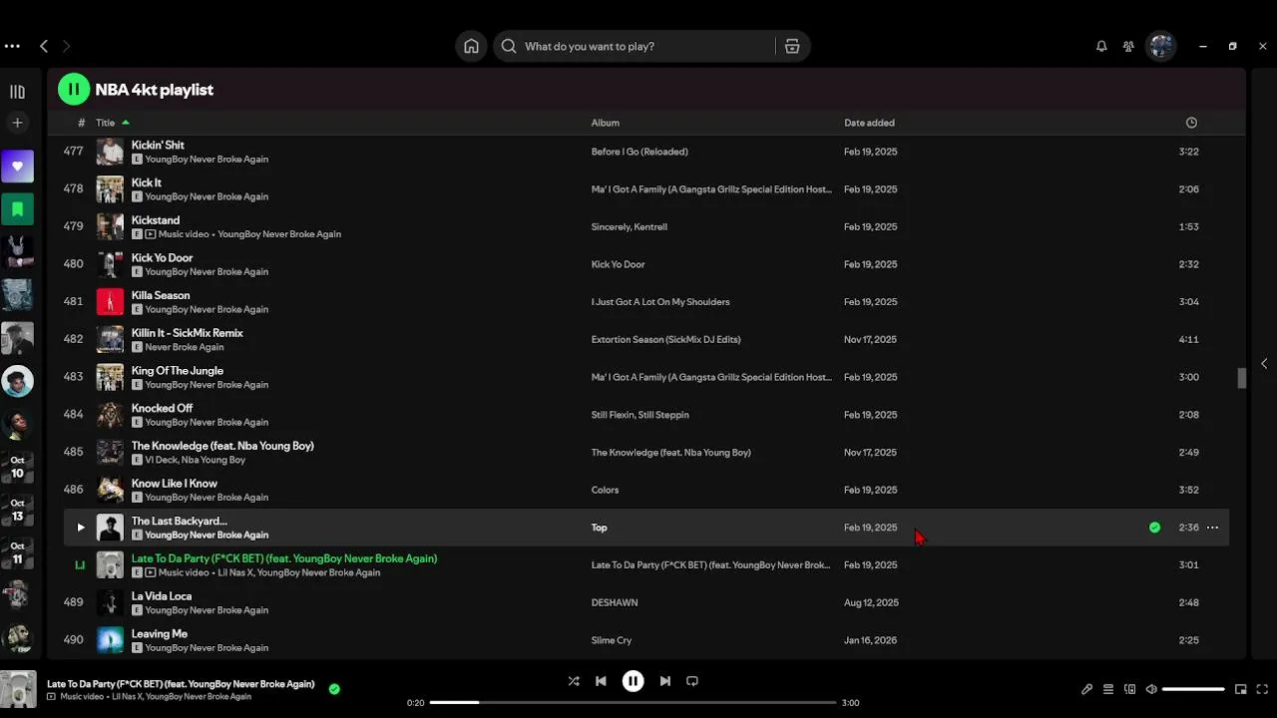Image resolution: width=1277 pixels, height=718 pixels.
Task: Toggle repeat mode
Action: 692,681
